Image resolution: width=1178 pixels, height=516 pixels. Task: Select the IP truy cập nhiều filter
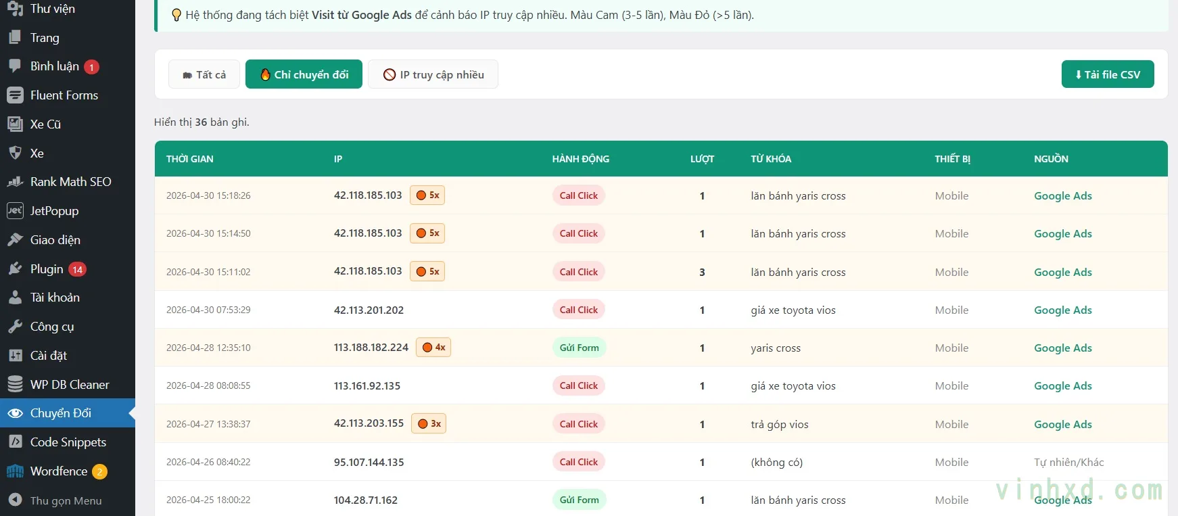click(433, 74)
